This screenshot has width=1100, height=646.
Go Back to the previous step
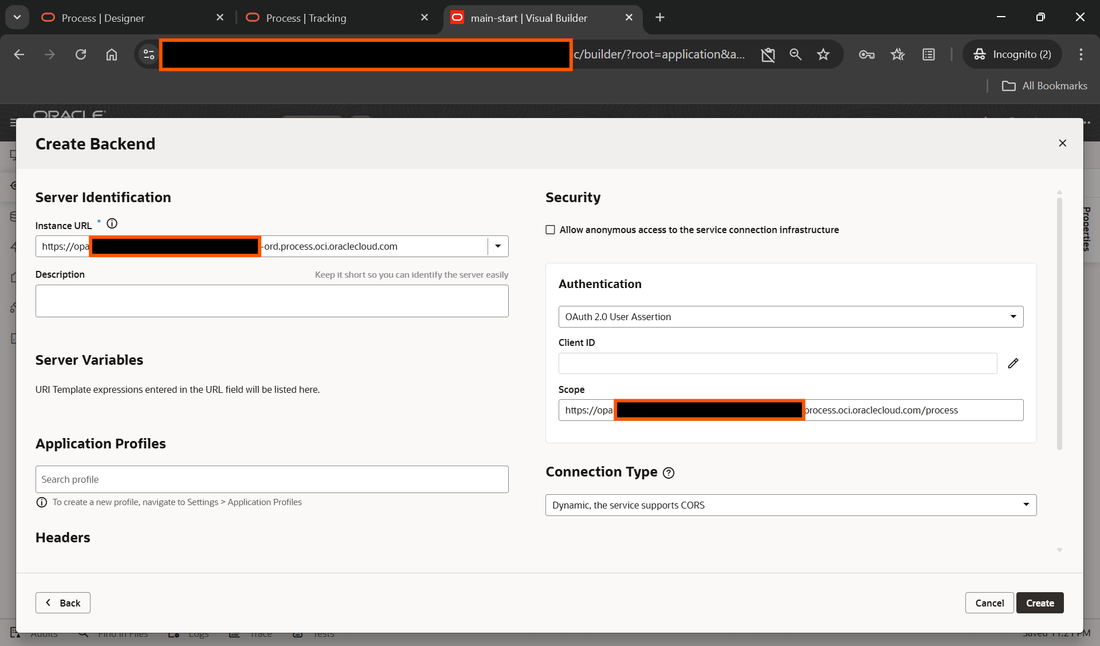point(63,602)
